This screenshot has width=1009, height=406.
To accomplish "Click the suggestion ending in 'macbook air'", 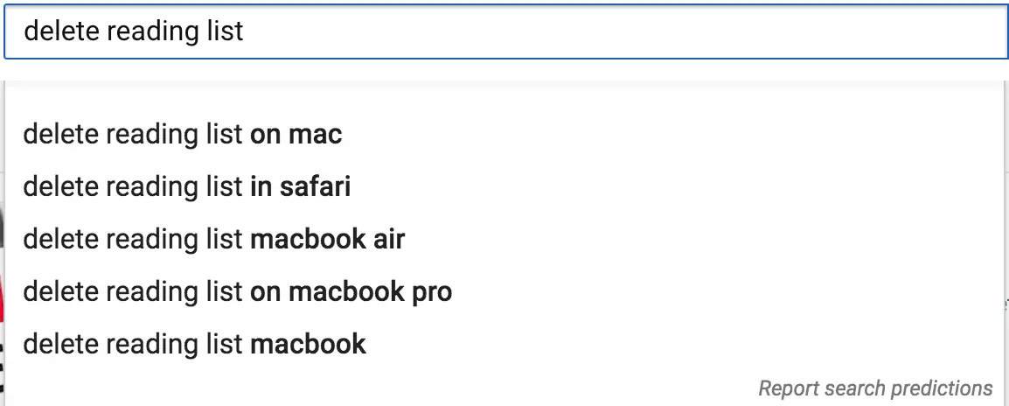I will point(214,239).
